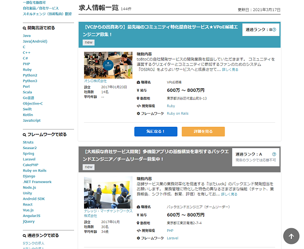Click help icon beside 通過ランク：B
This screenshot has height=249, width=304.
[274, 29]
